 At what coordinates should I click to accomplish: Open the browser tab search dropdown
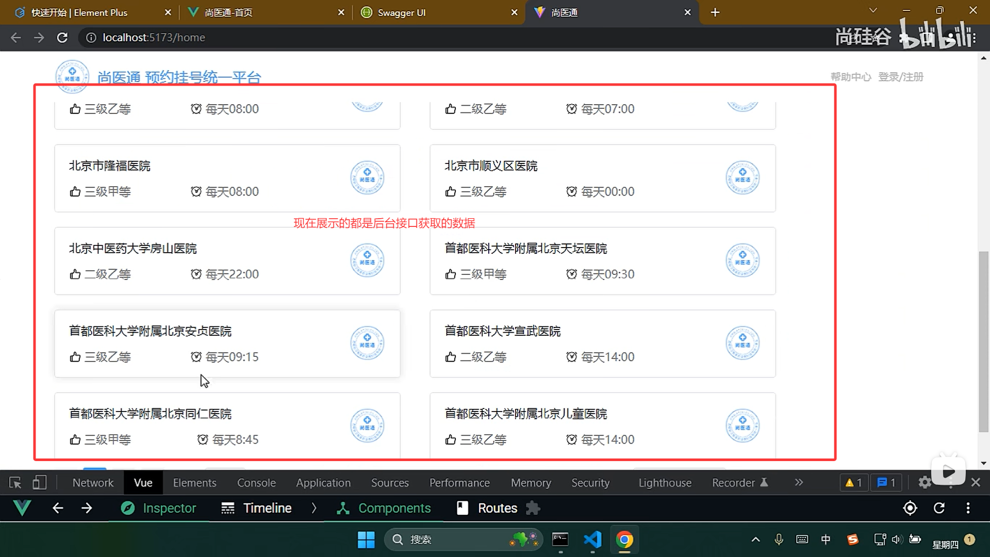(873, 10)
